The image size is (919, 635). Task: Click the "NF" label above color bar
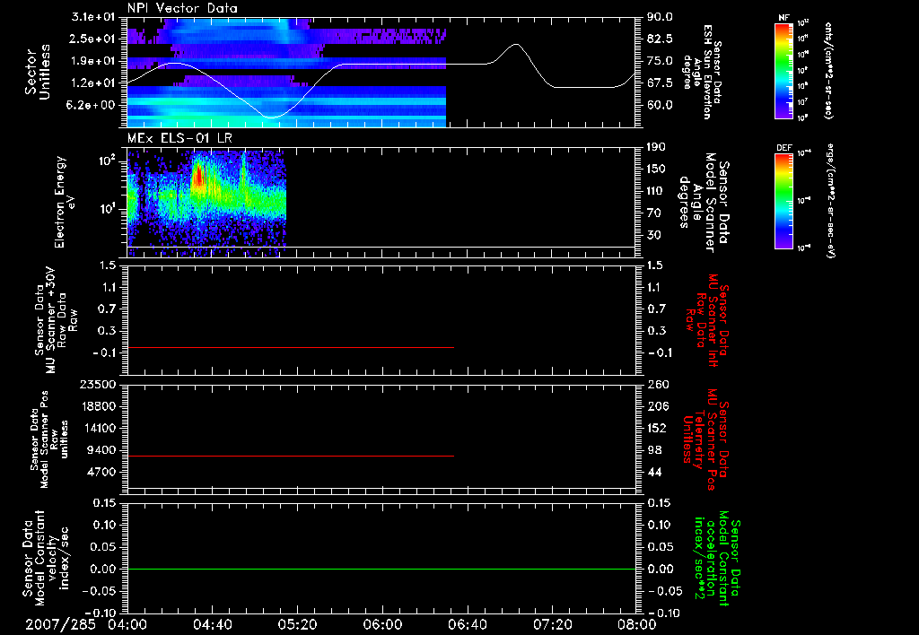[784, 18]
